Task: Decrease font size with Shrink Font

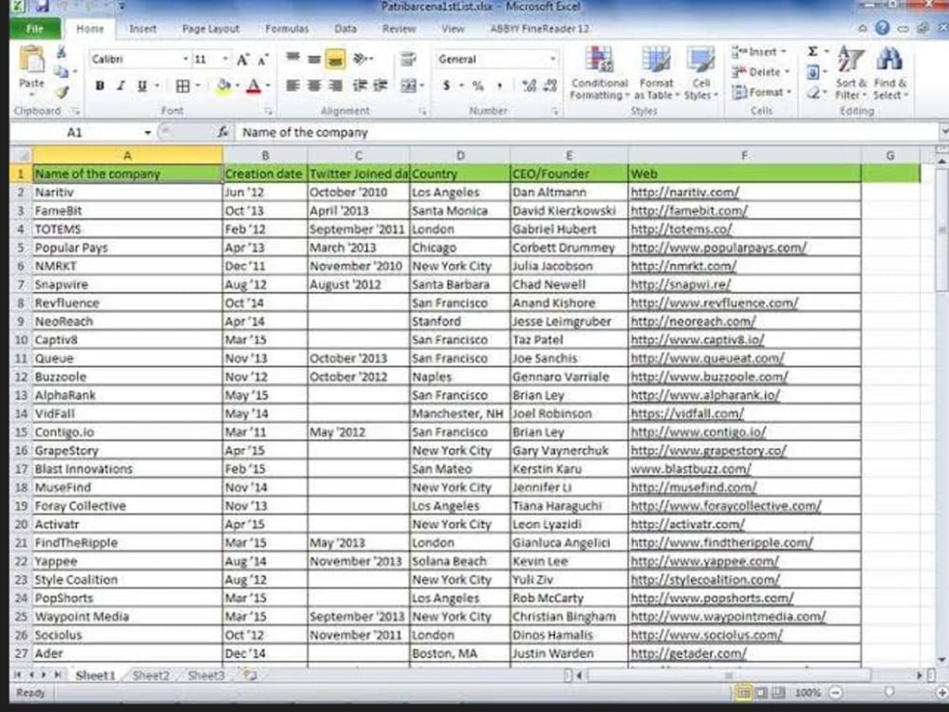Action: [x=263, y=59]
